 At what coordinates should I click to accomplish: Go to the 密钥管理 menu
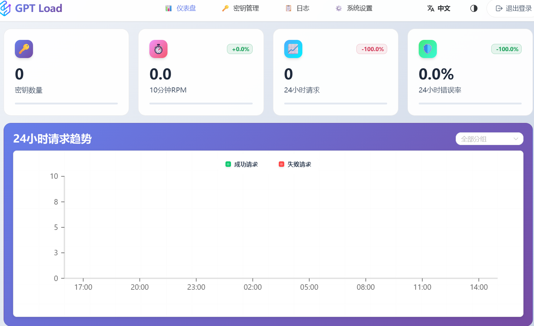[x=241, y=8]
